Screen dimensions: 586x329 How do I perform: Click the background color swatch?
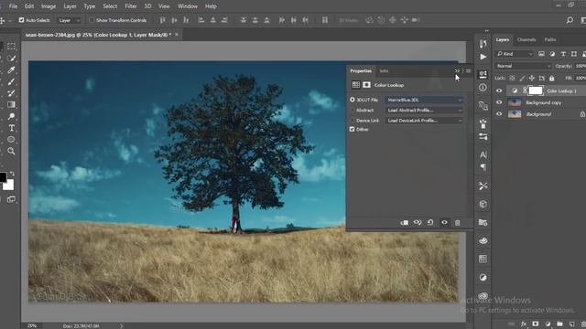click(9, 185)
